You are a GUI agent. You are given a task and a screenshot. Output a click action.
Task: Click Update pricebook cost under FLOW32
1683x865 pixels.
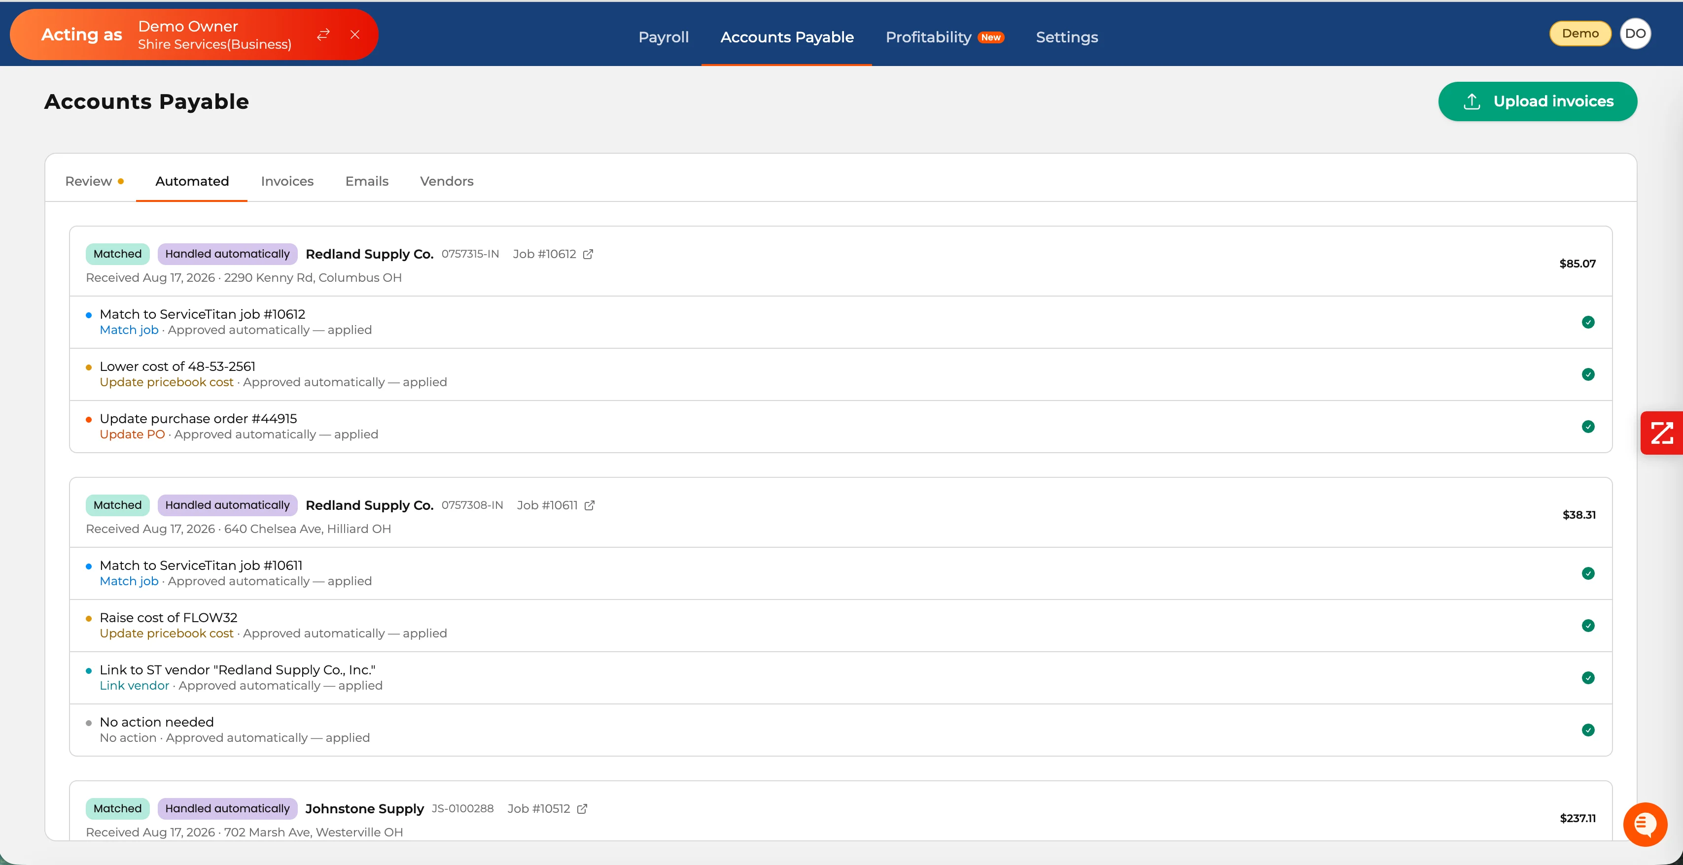coord(166,634)
